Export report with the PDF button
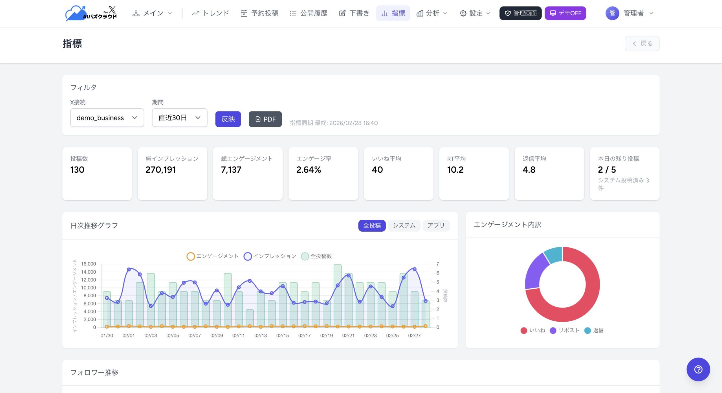The height and width of the screenshot is (393, 722). 265,119
